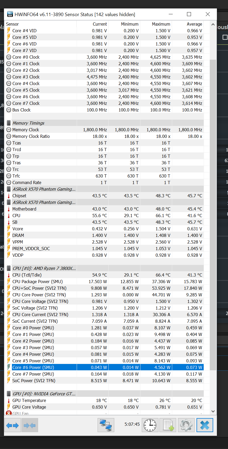Click the Memory Timings chip icon
The image size is (228, 449).
coord(9,123)
